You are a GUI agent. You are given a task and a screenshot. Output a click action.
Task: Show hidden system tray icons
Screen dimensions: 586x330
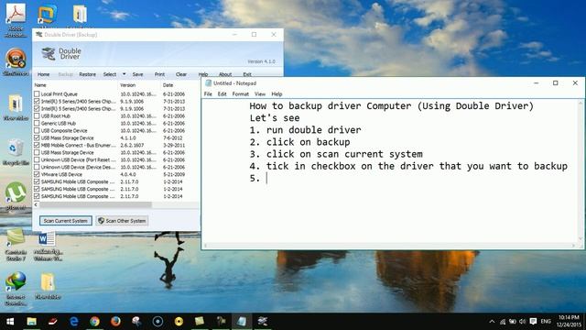493,322
